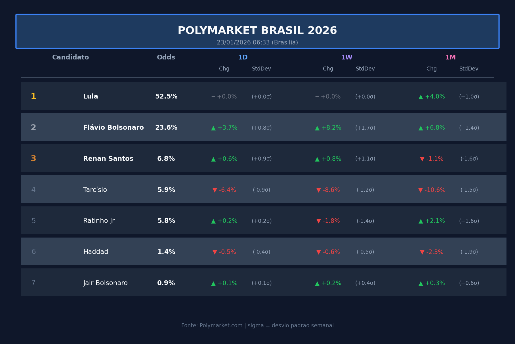Click the red down arrow in Renan Santos's 1M change
The width and height of the screenshot is (515, 344).
422,159
